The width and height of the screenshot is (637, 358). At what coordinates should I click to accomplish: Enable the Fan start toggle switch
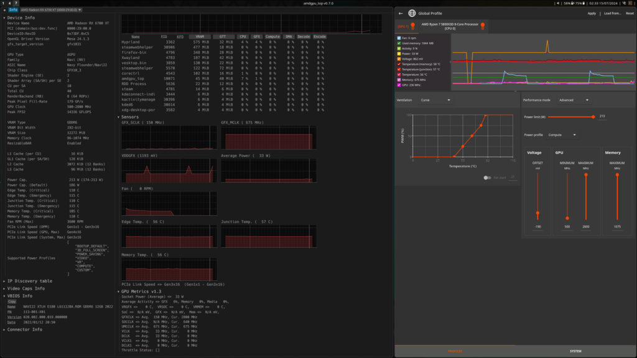(x=486, y=178)
